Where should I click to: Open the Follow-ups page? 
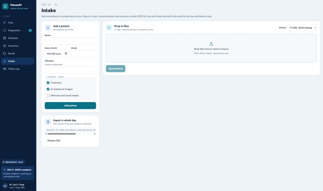18,69
